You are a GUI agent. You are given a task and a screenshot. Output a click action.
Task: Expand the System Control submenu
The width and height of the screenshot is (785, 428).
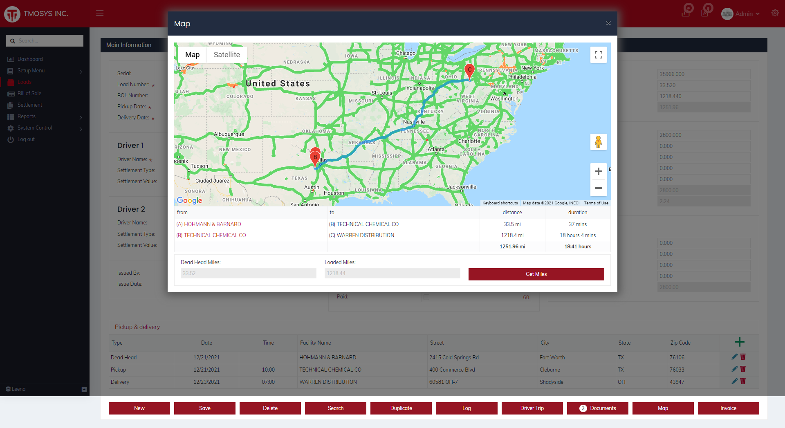[x=81, y=129]
